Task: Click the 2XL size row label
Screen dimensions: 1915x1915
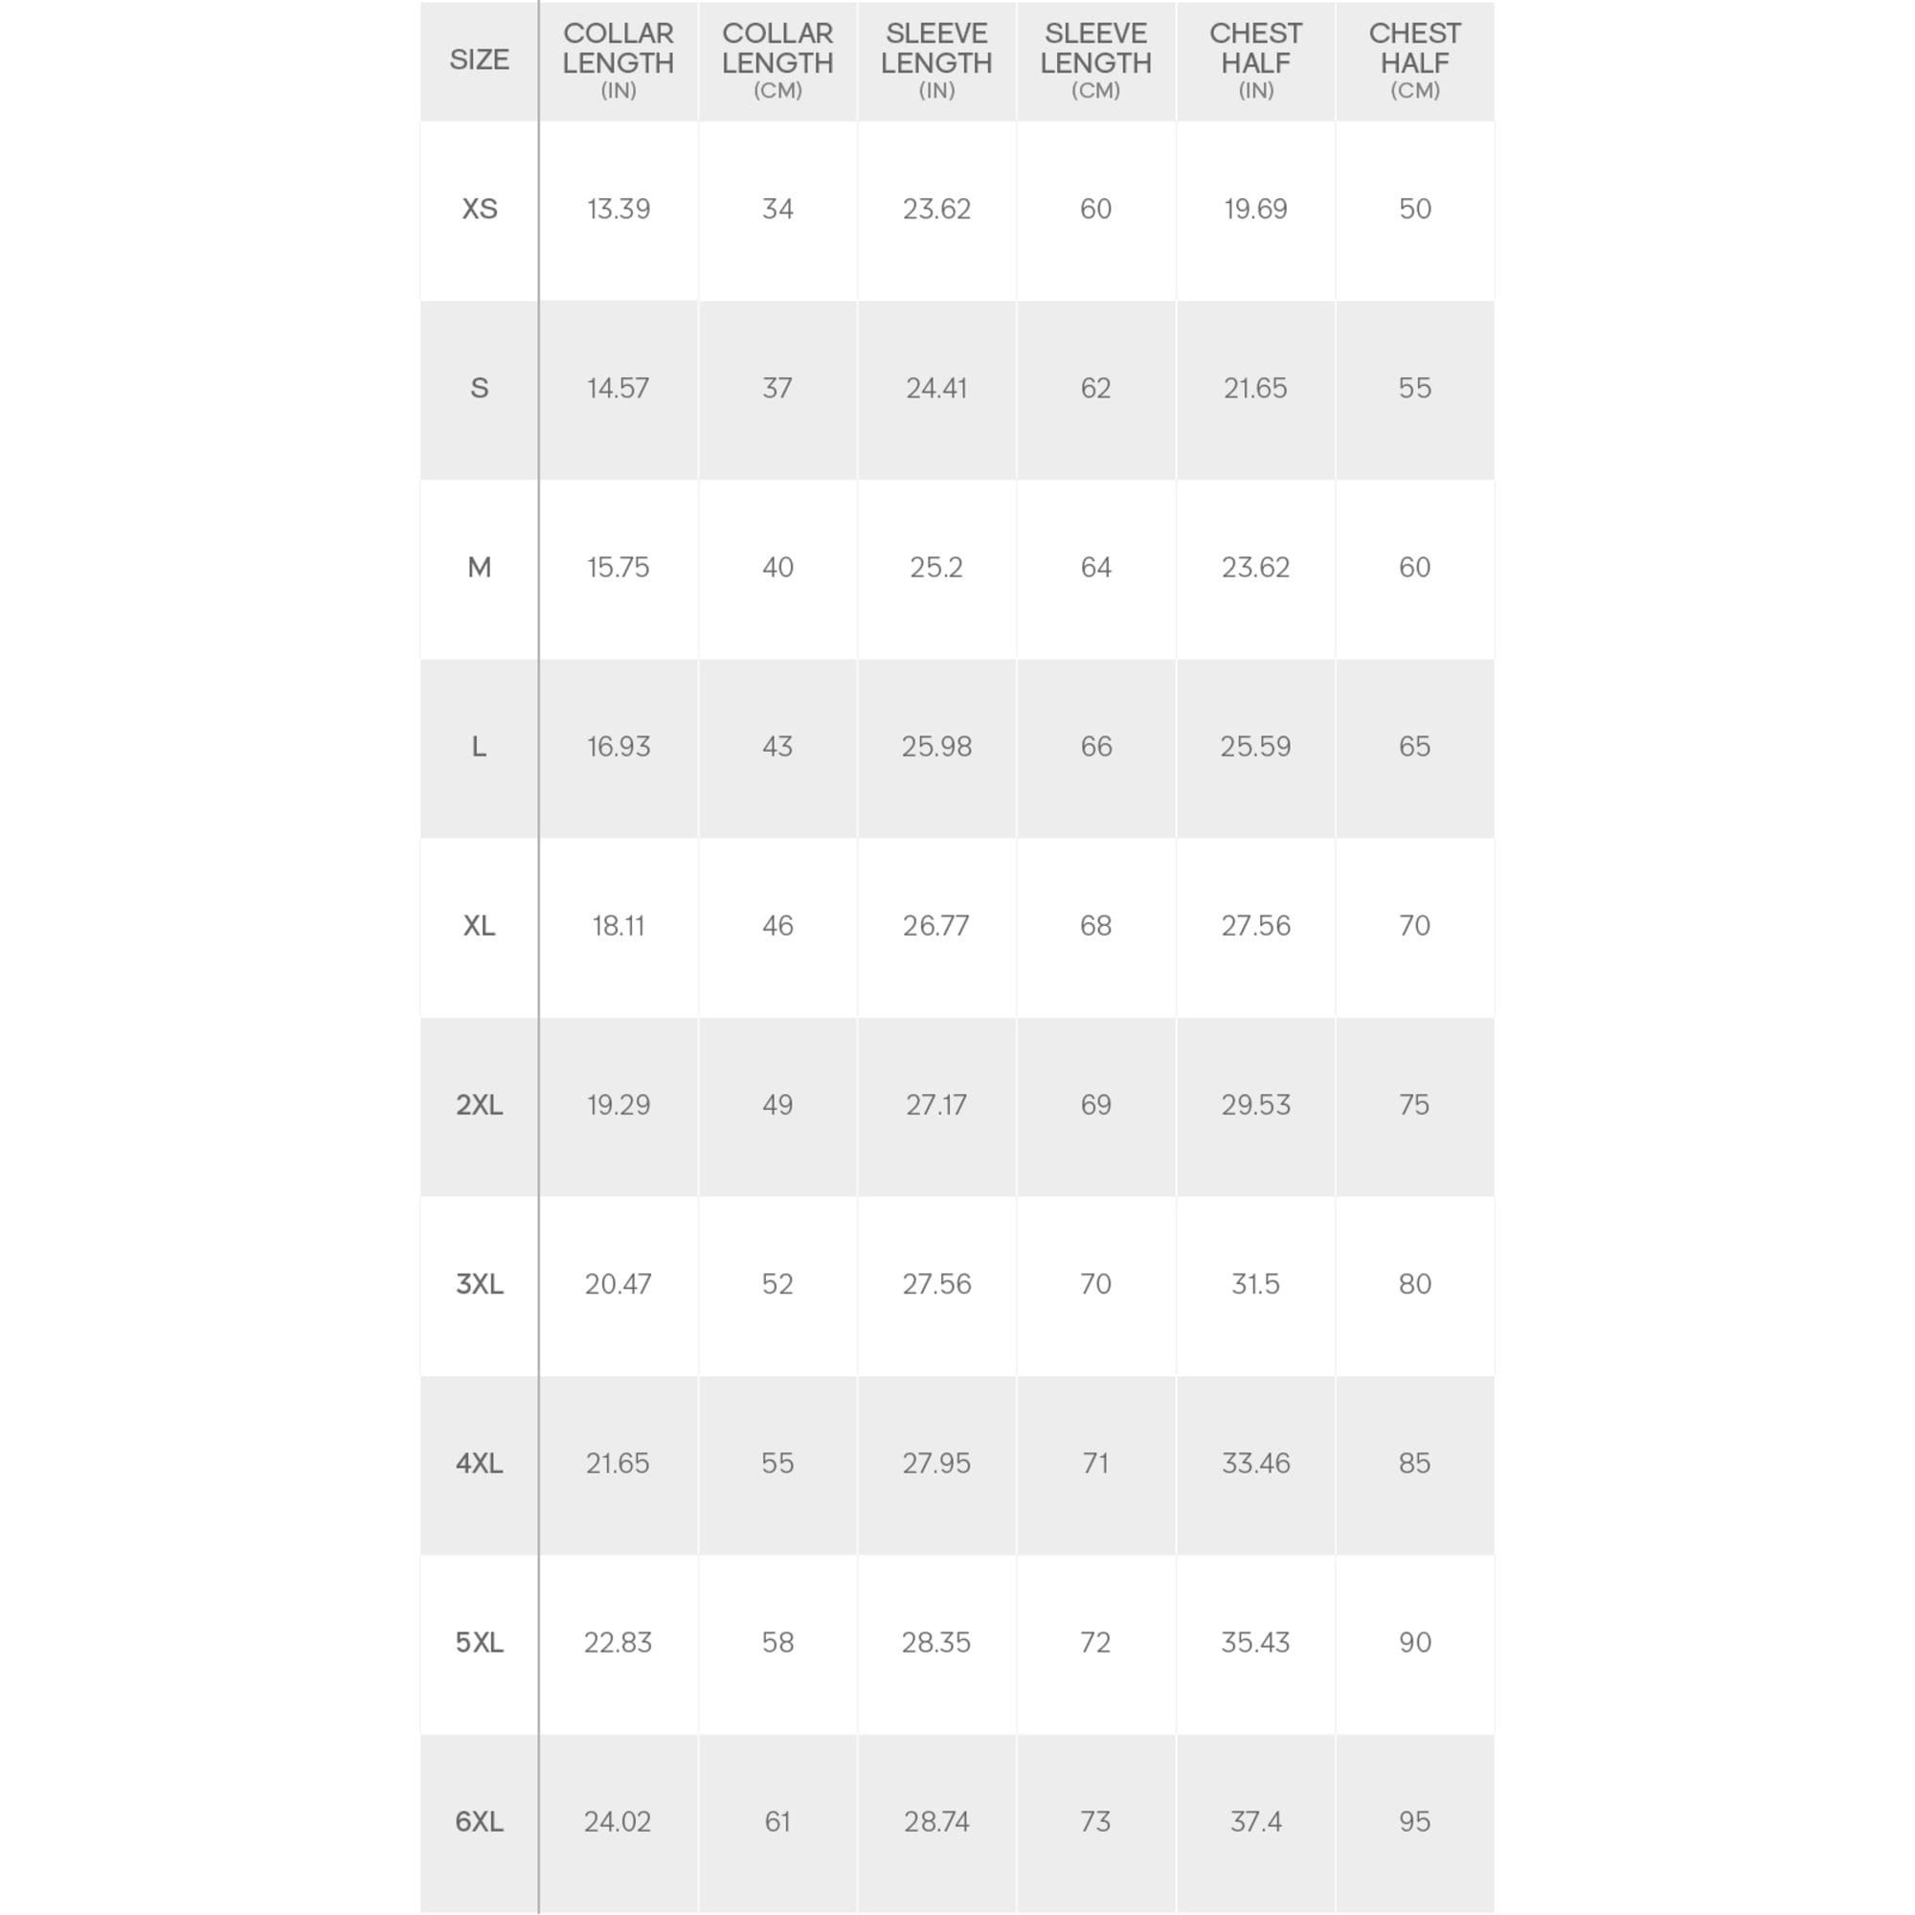Action: click(479, 1104)
